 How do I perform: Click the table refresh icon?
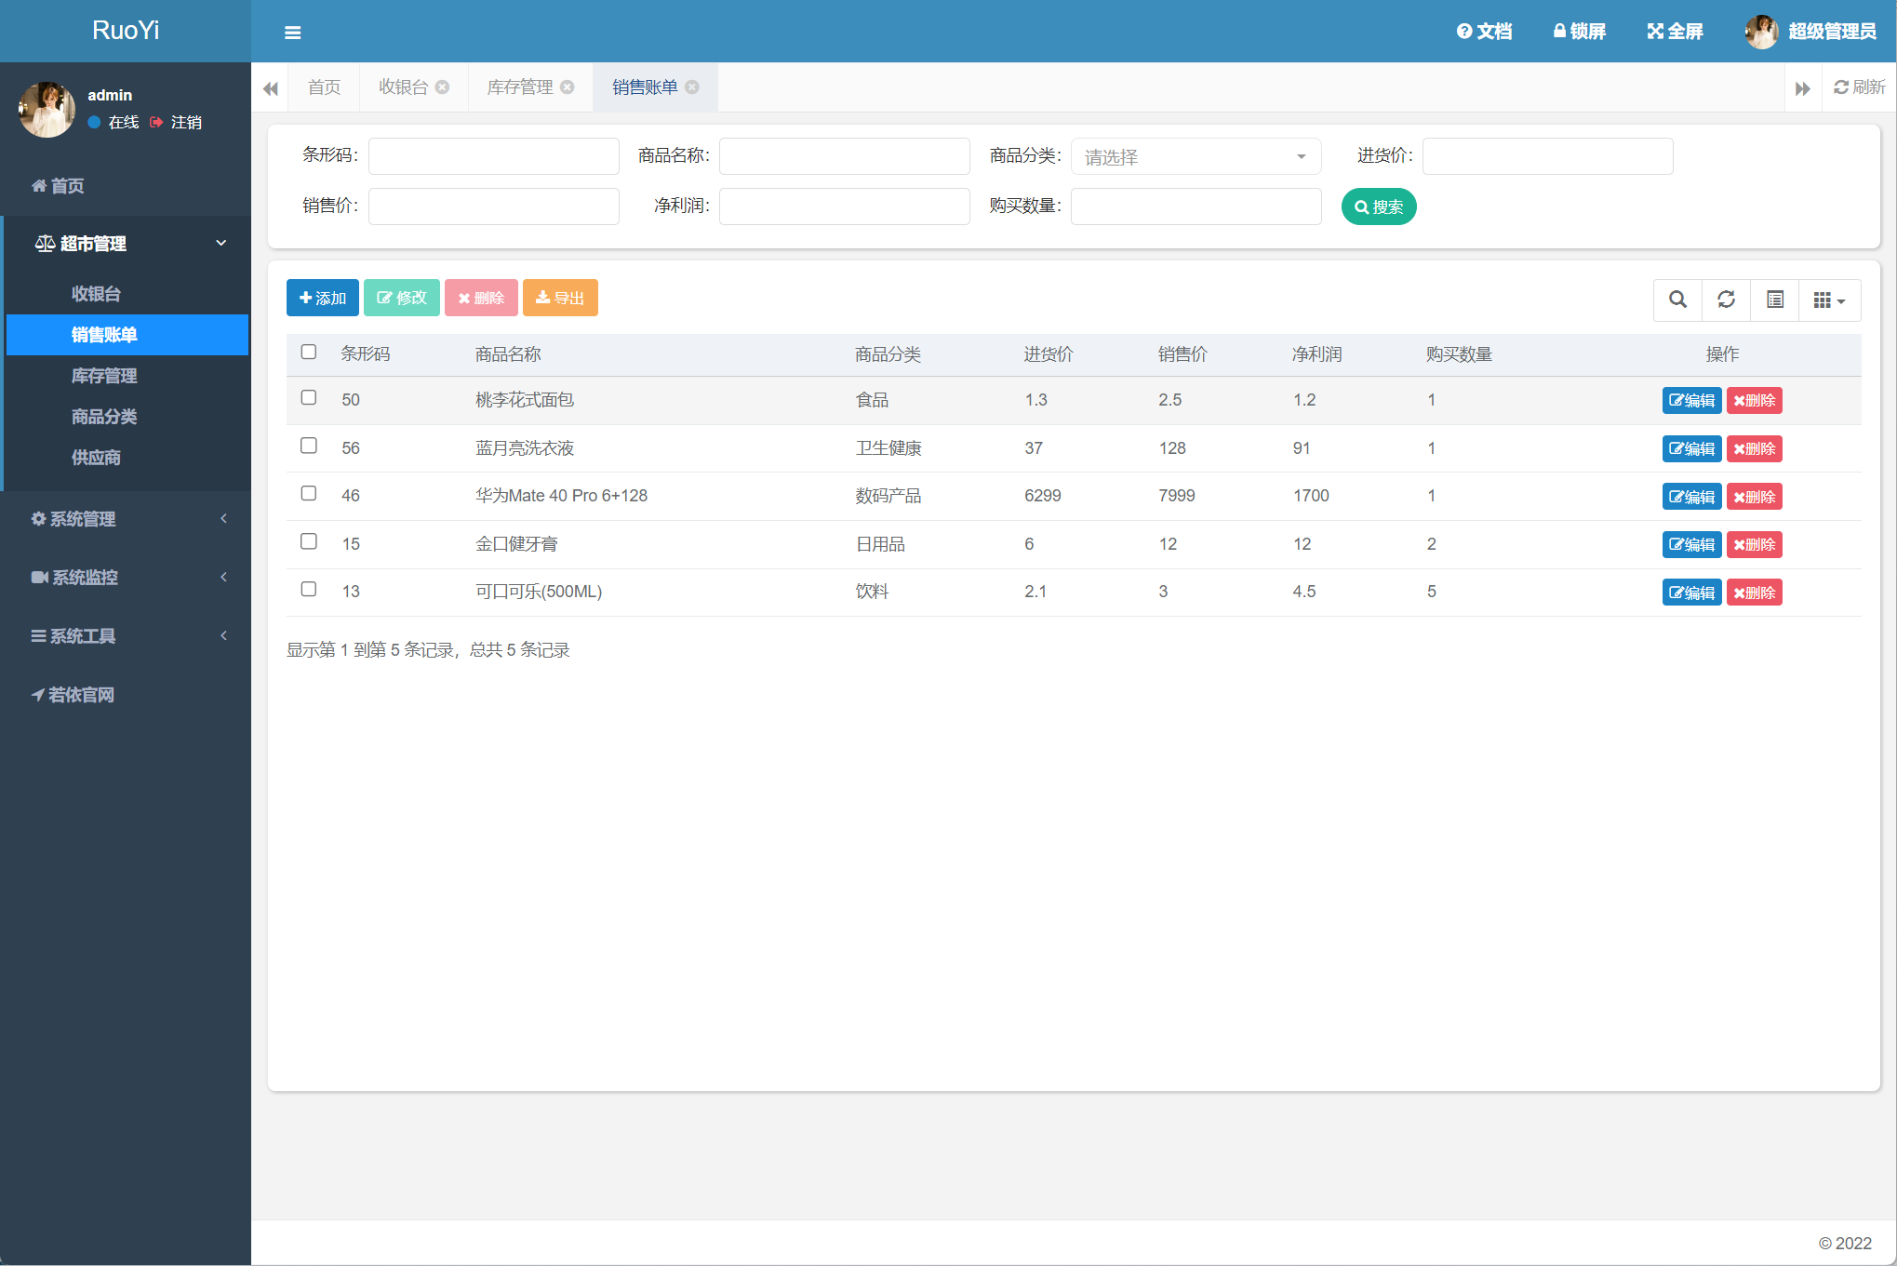[1726, 300]
